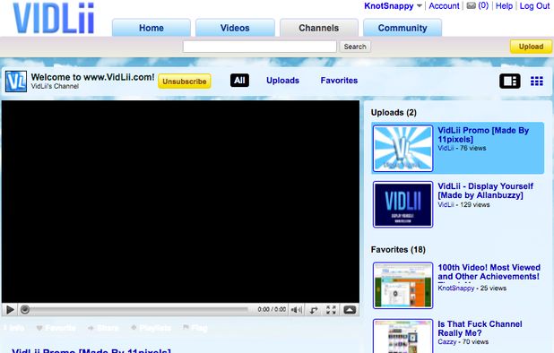This screenshot has width=554, height=353.
Task: Click the inbox (0) count link
Action: 483,5
